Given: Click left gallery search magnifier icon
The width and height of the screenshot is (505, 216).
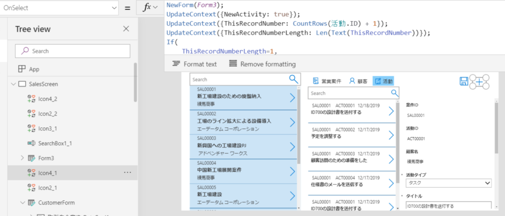Looking at the screenshot, I should [294, 79].
